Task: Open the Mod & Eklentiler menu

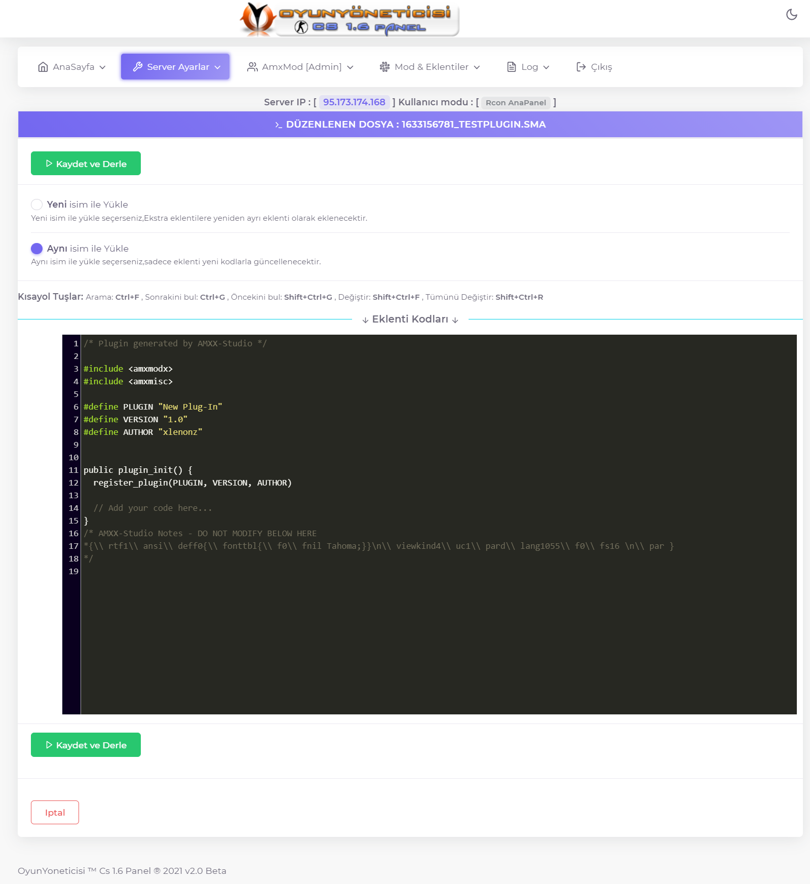Action: coord(430,67)
